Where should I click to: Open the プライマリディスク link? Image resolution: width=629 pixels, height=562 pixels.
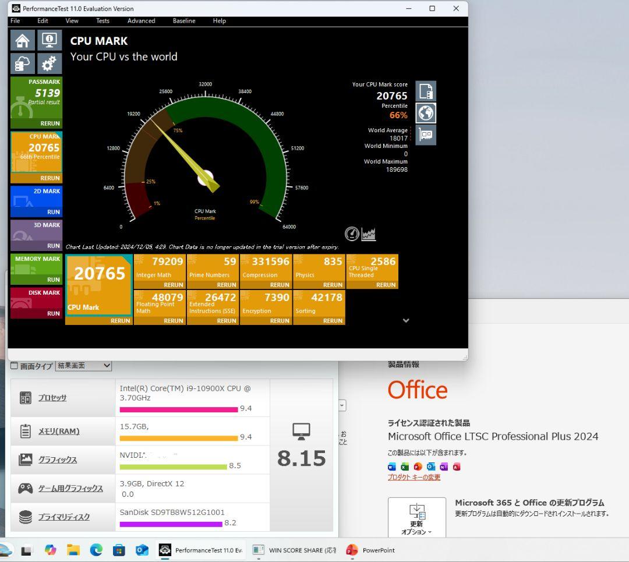click(x=64, y=517)
